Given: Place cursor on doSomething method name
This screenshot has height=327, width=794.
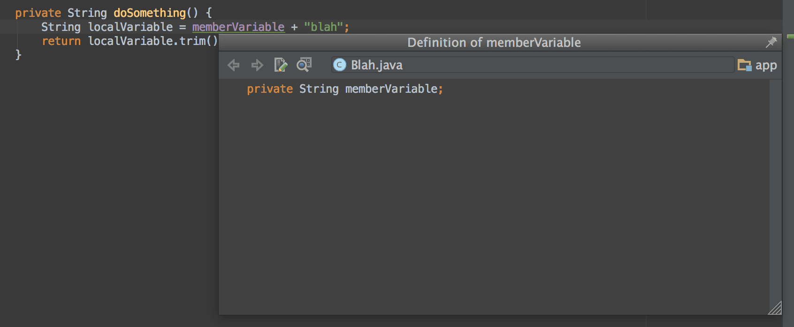Looking at the screenshot, I should (x=149, y=13).
